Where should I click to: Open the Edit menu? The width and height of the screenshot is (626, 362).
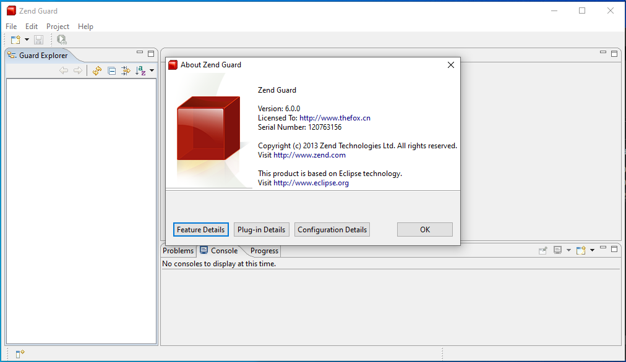click(32, 27)
